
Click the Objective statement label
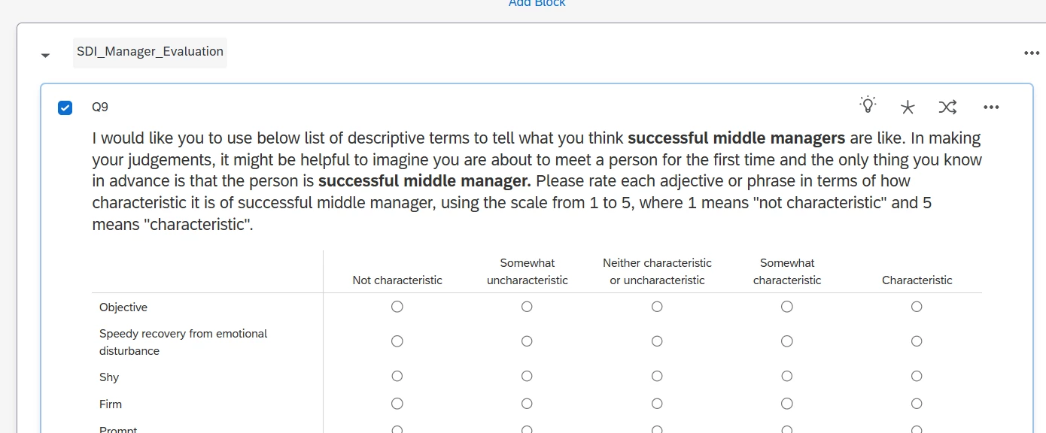click(x=123, y=307)
